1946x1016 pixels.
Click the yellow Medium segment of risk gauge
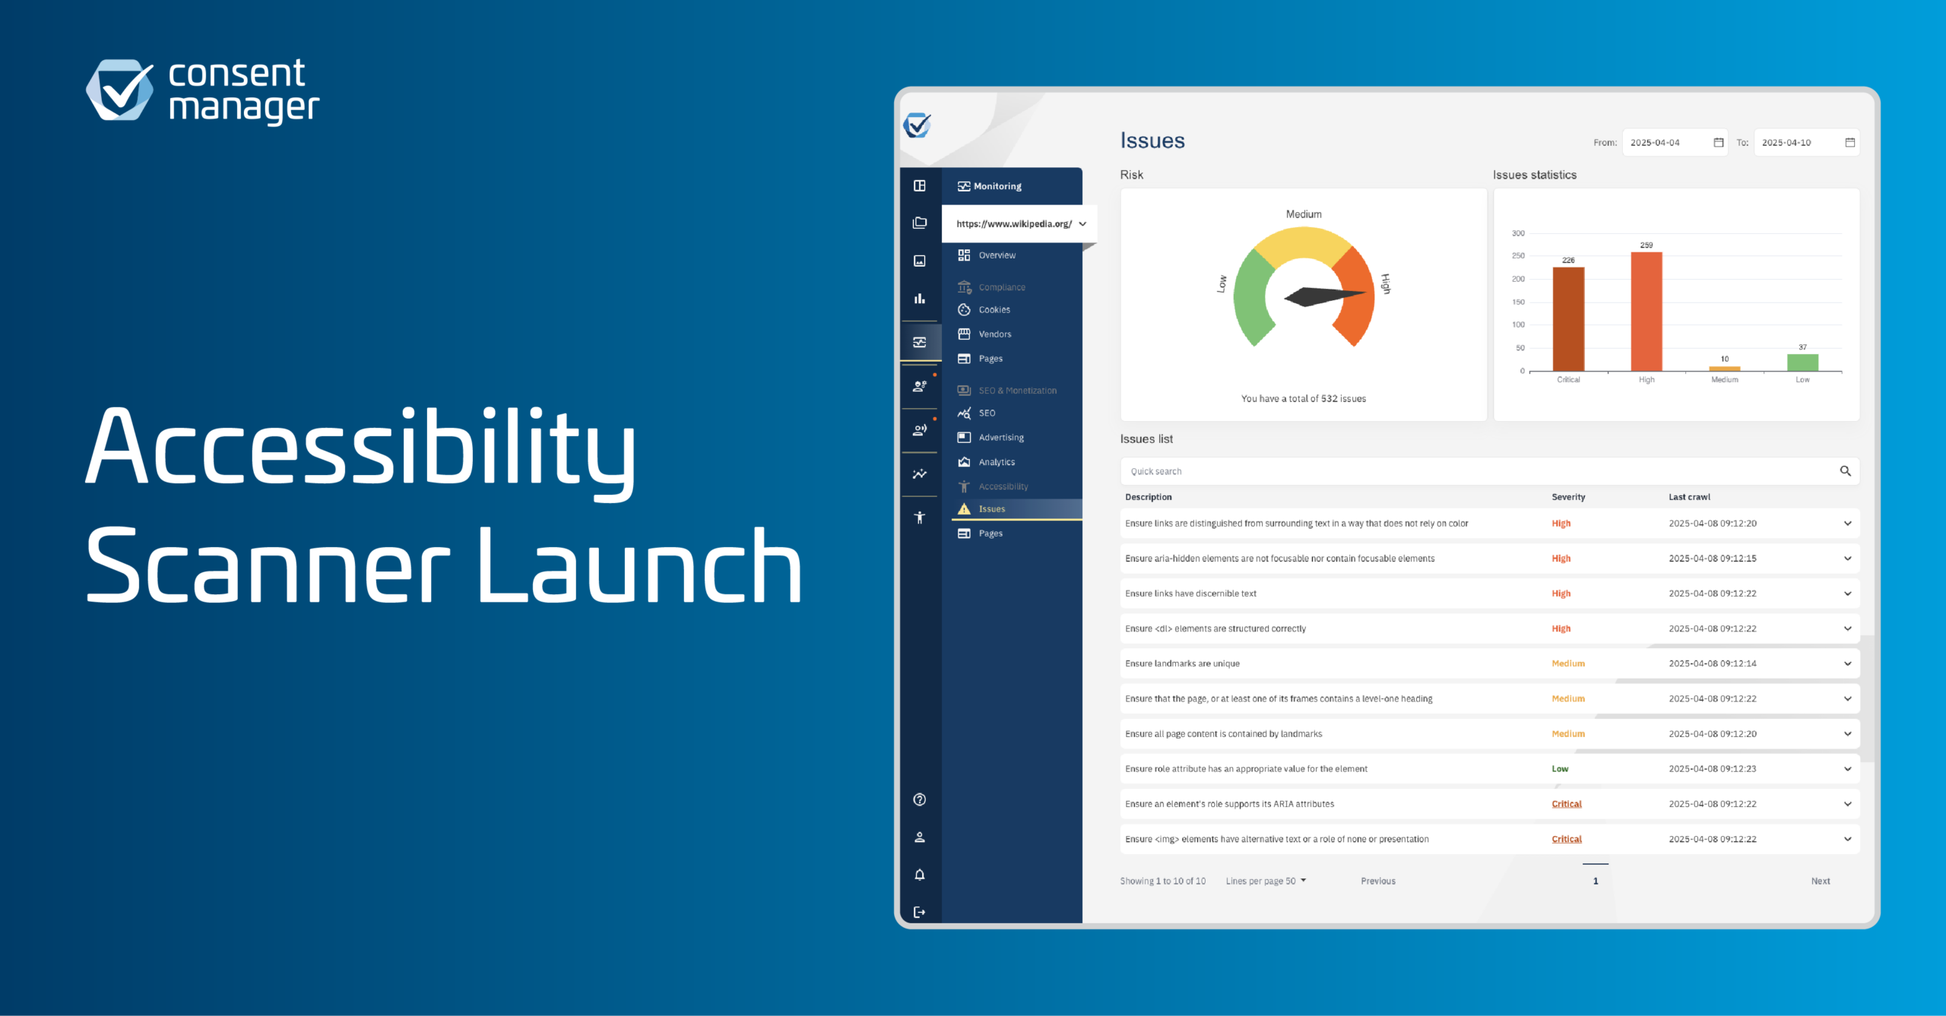coord(1303,243)
